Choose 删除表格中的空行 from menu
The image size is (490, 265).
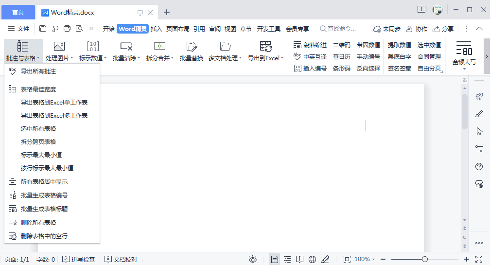[x=52, y=236]
